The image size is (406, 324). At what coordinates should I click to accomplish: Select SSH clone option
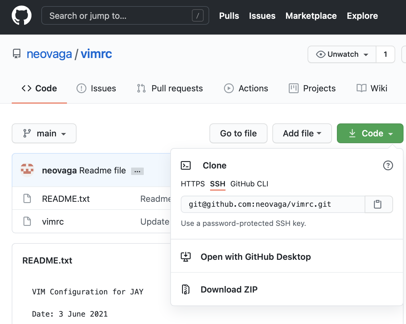click(x=217, y=184)
